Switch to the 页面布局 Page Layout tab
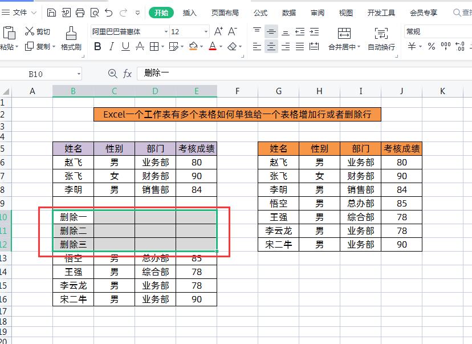The width and height of the screenshot is (472, 344). point(225,13)
